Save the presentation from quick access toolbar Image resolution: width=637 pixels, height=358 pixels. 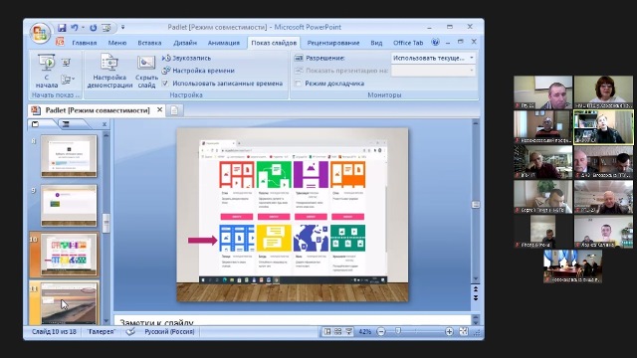(62, 28)
